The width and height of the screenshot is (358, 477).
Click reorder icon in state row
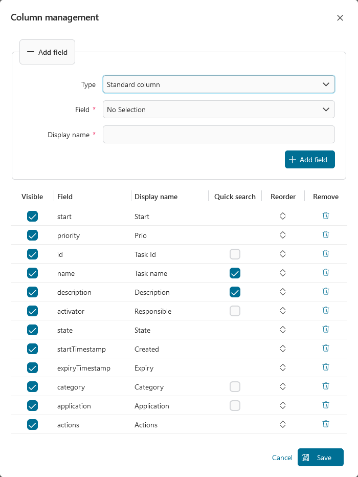283,330
